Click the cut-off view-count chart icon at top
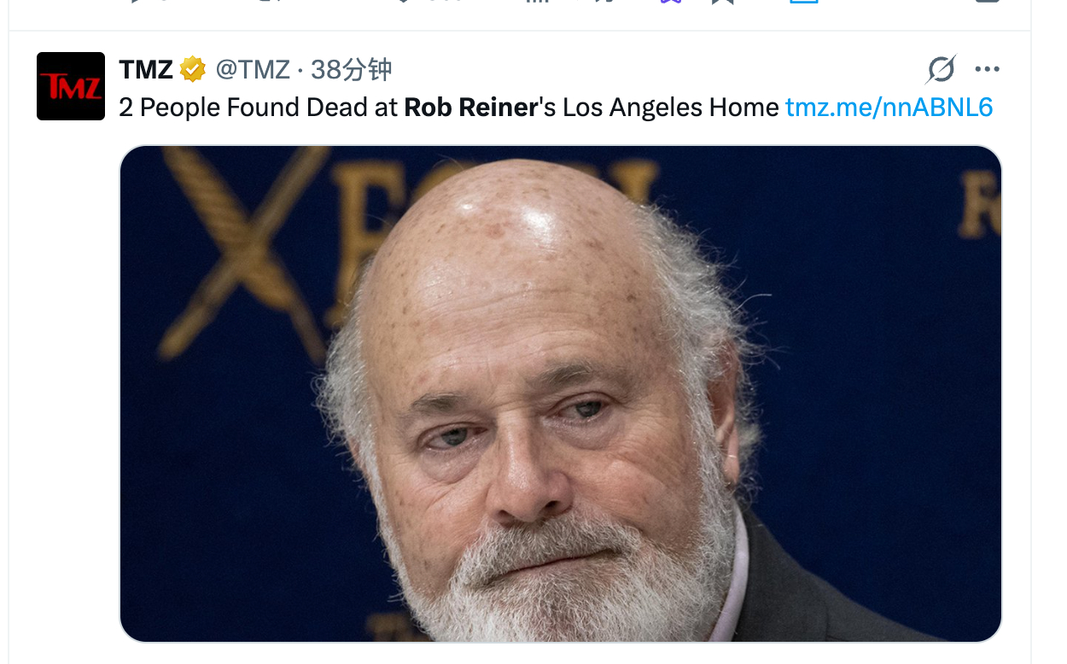The width and height of the screenshot is (1067, 664). coord(534,2)
